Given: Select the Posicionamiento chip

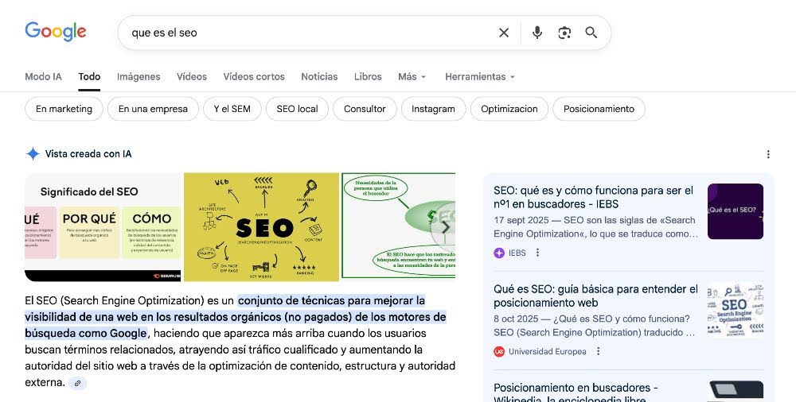Looking at the screenshot, I should click(599, 109).
